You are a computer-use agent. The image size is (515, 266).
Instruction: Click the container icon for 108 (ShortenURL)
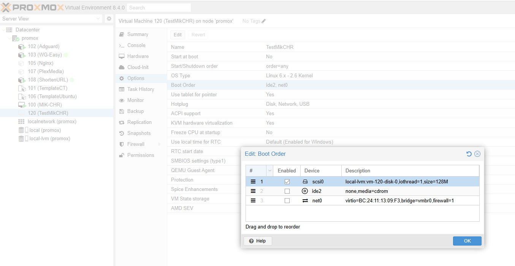coord(22,80)
